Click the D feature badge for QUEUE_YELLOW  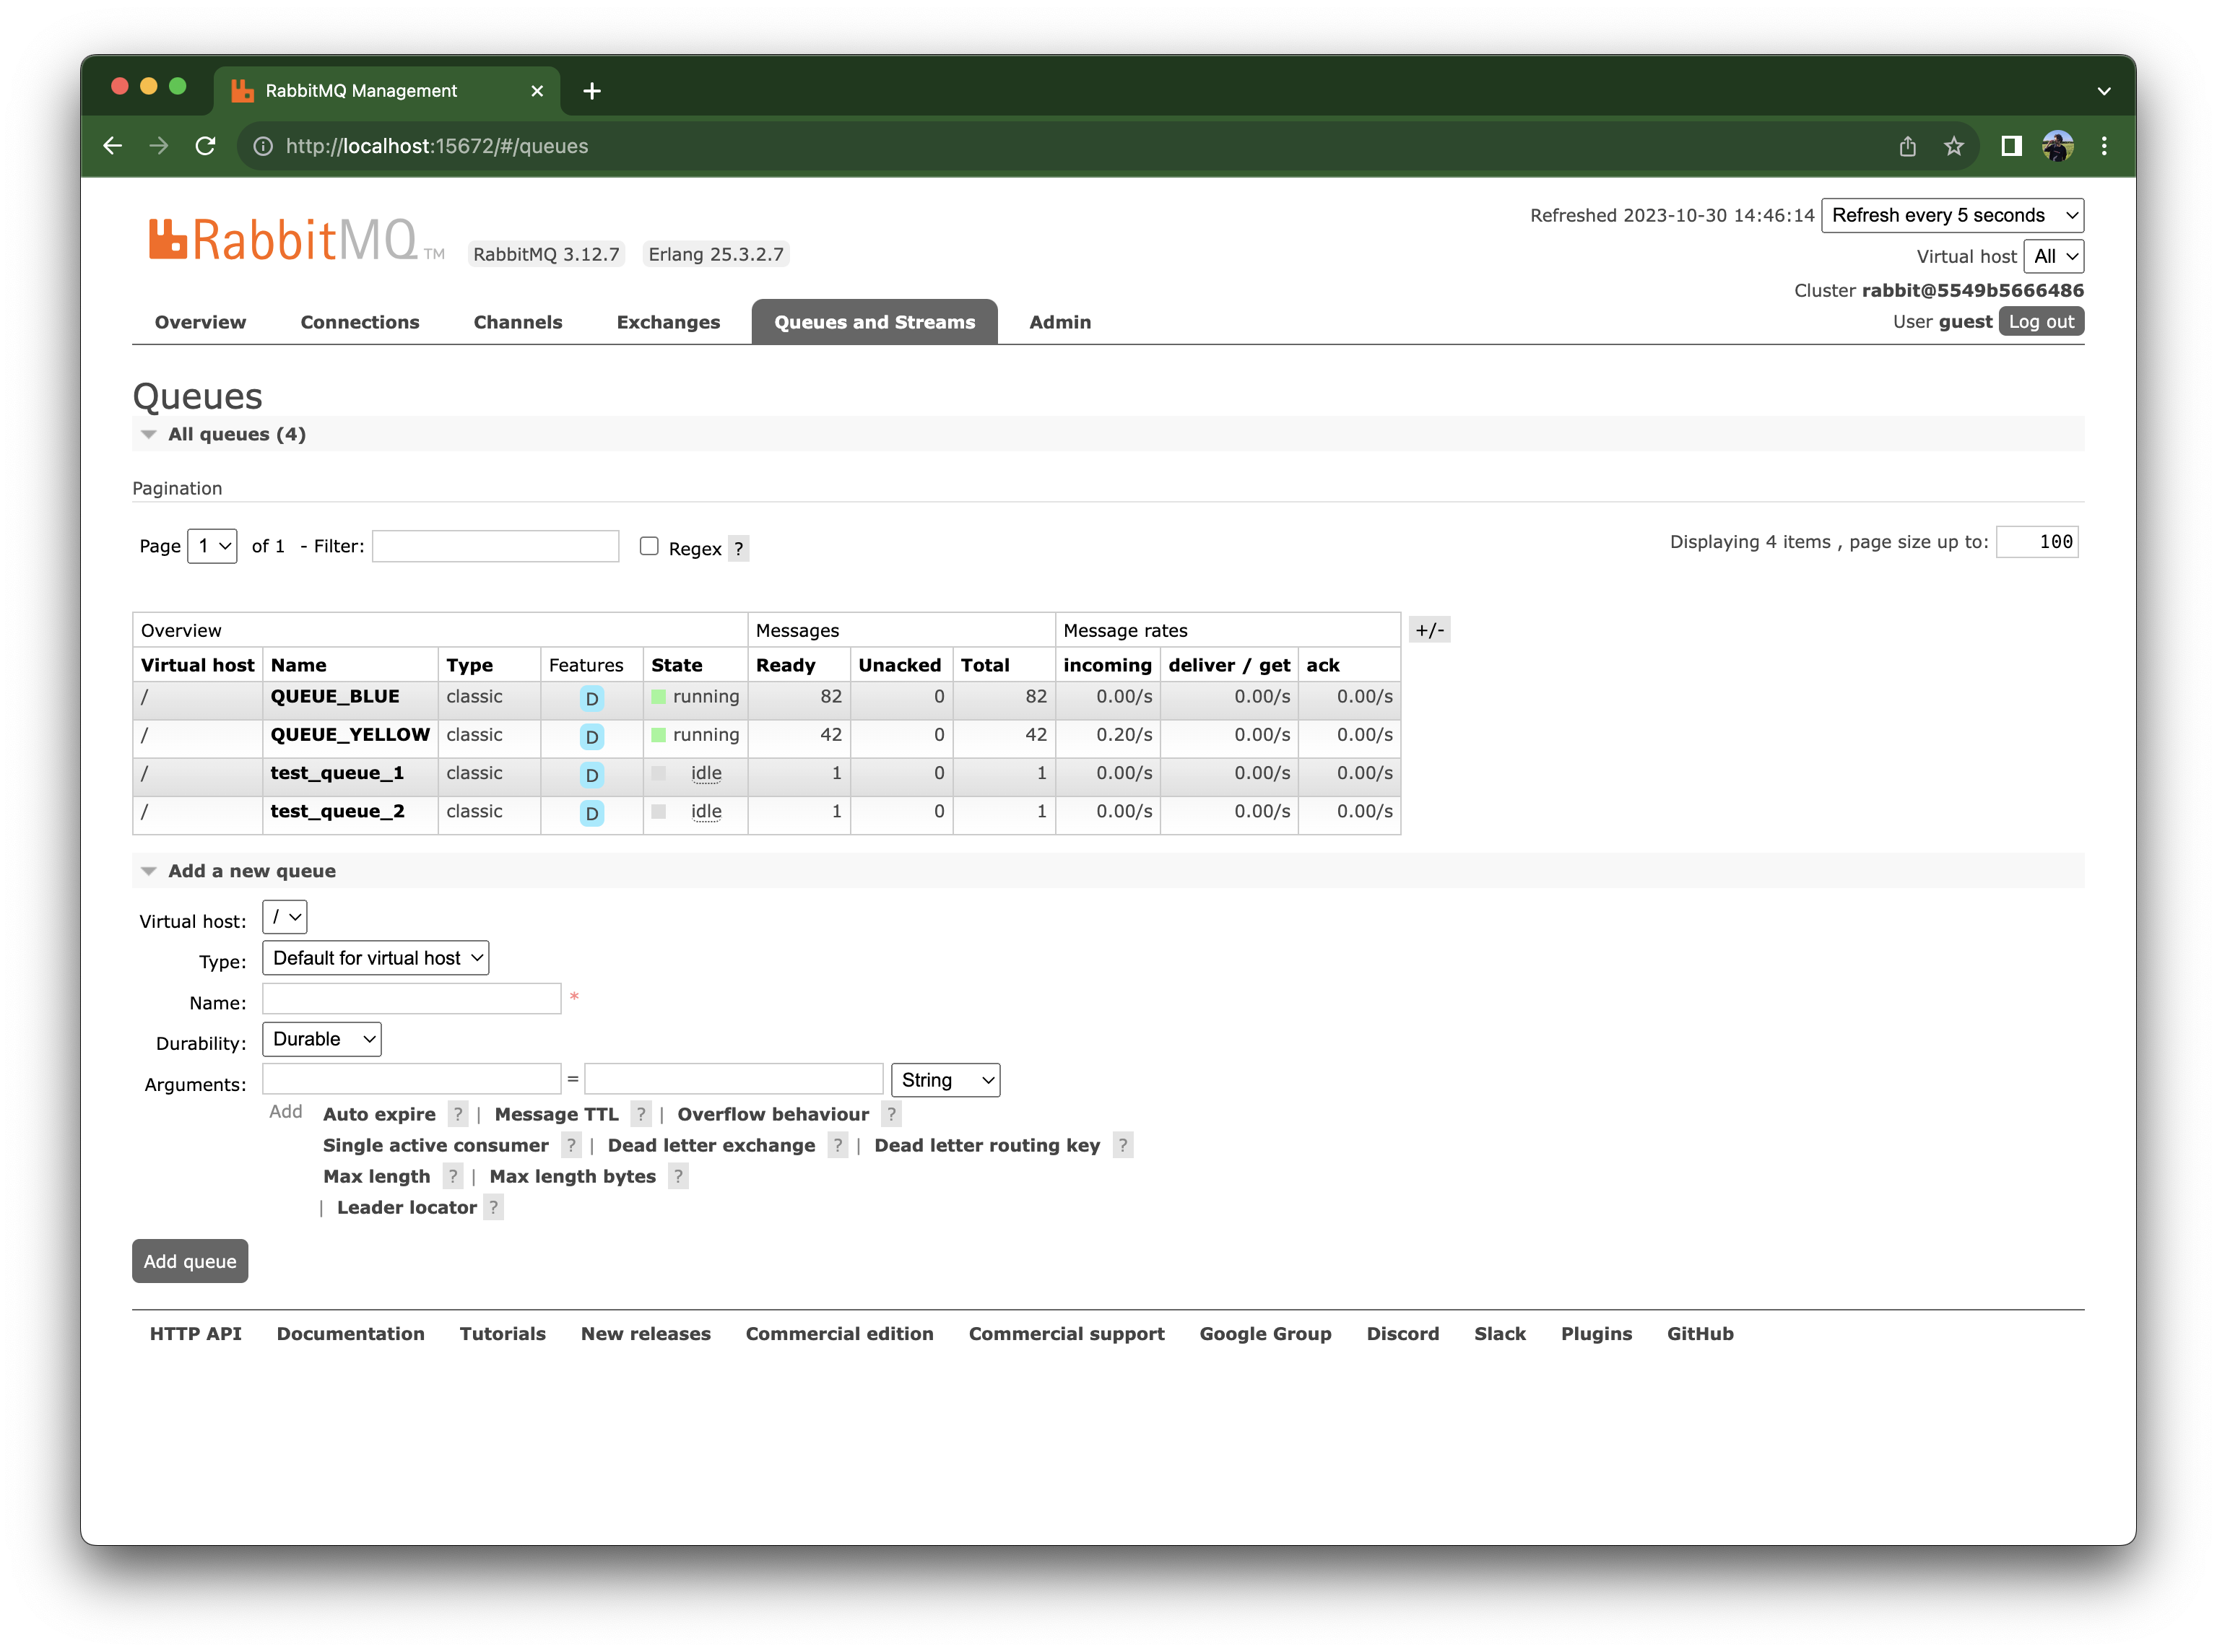(592, 737)
